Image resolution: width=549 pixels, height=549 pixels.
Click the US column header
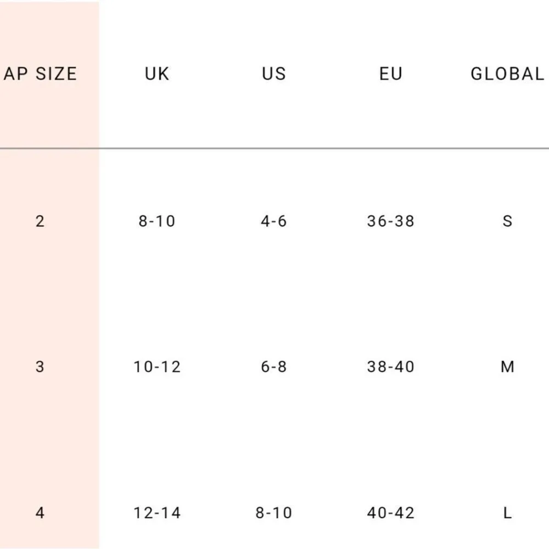274,74
